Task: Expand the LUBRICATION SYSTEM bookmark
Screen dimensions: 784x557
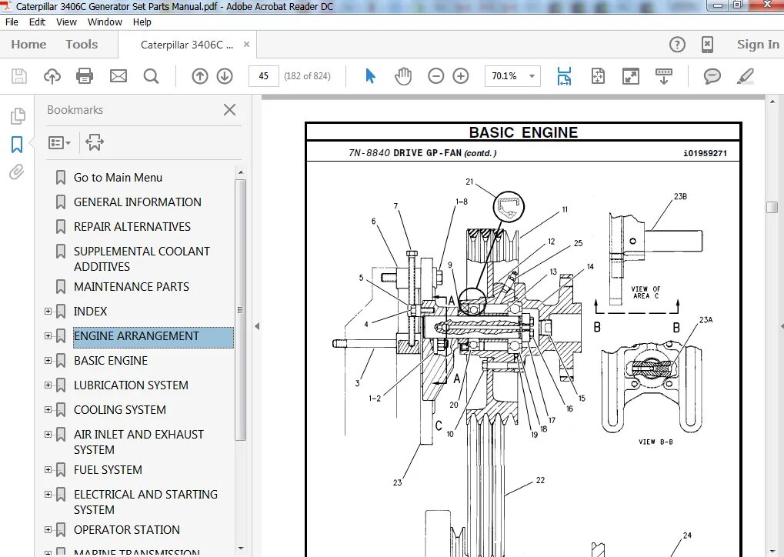Action: [48, 385]
